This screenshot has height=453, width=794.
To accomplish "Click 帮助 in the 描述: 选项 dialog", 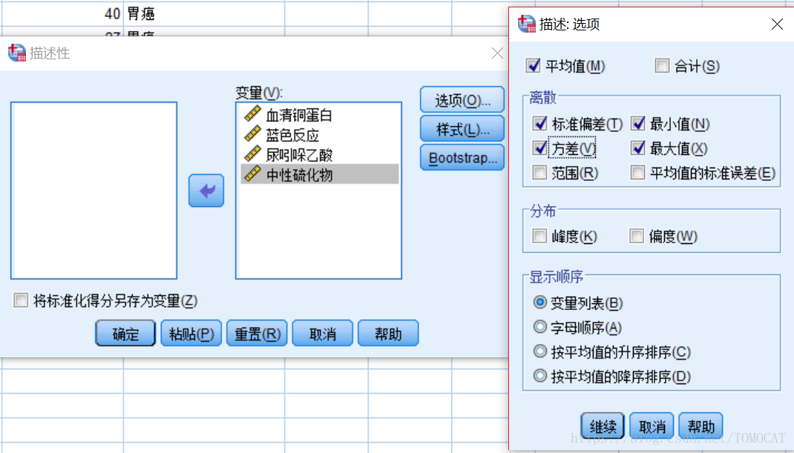I will [701, 426].
